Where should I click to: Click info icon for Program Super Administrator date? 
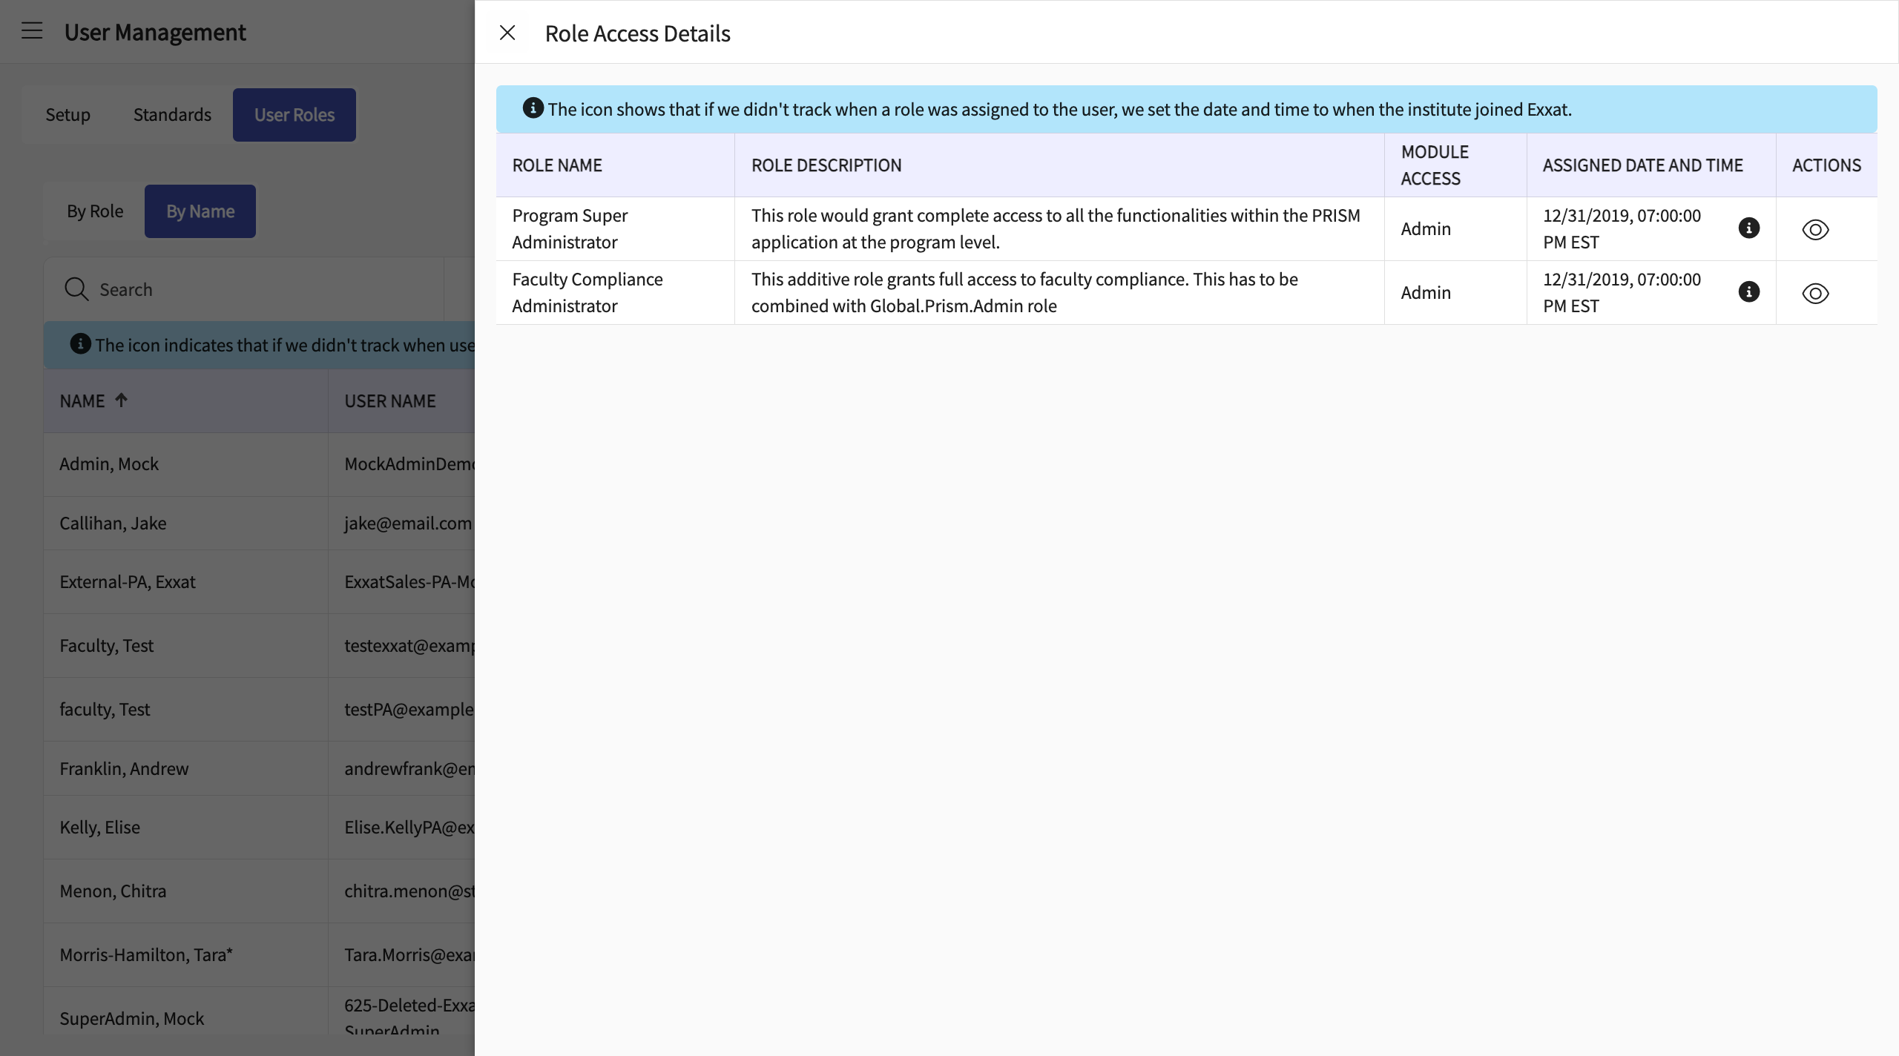pyautogui.click(x=1748, y=228)
